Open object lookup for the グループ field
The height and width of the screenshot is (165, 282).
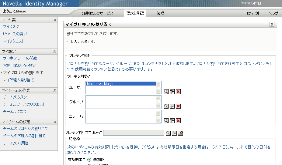(x=166, y=106)
